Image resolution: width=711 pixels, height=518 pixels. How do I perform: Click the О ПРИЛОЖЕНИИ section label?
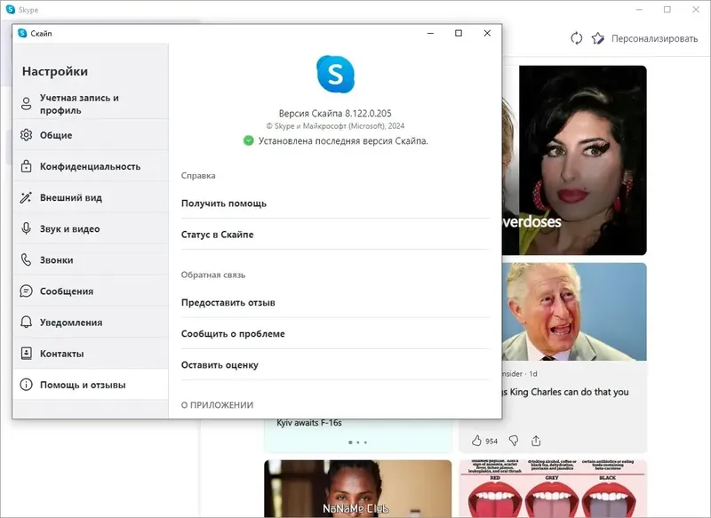pos(217,405)
